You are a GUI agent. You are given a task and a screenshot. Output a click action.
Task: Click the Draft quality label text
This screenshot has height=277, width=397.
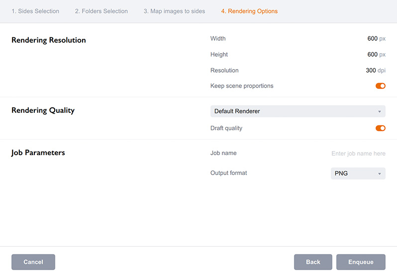point(226,128)
